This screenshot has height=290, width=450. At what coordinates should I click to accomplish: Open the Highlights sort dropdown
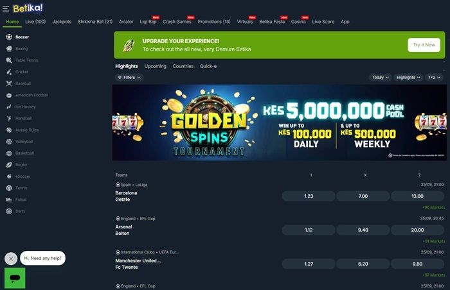pos(408,78)
